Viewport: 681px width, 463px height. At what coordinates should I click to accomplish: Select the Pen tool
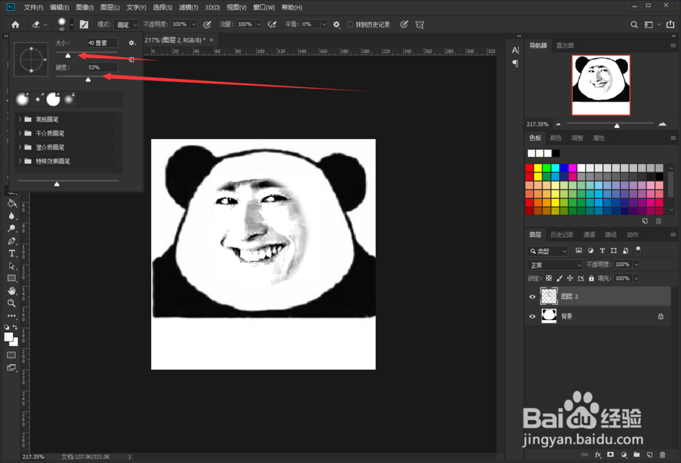(x=12, y=241)
